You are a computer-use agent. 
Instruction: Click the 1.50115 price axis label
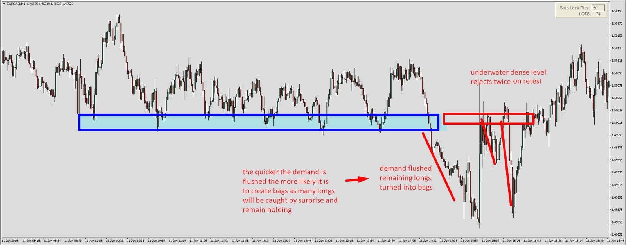pos(617,61)
